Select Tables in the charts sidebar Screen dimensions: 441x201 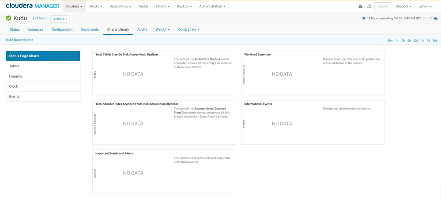[43, 66]
